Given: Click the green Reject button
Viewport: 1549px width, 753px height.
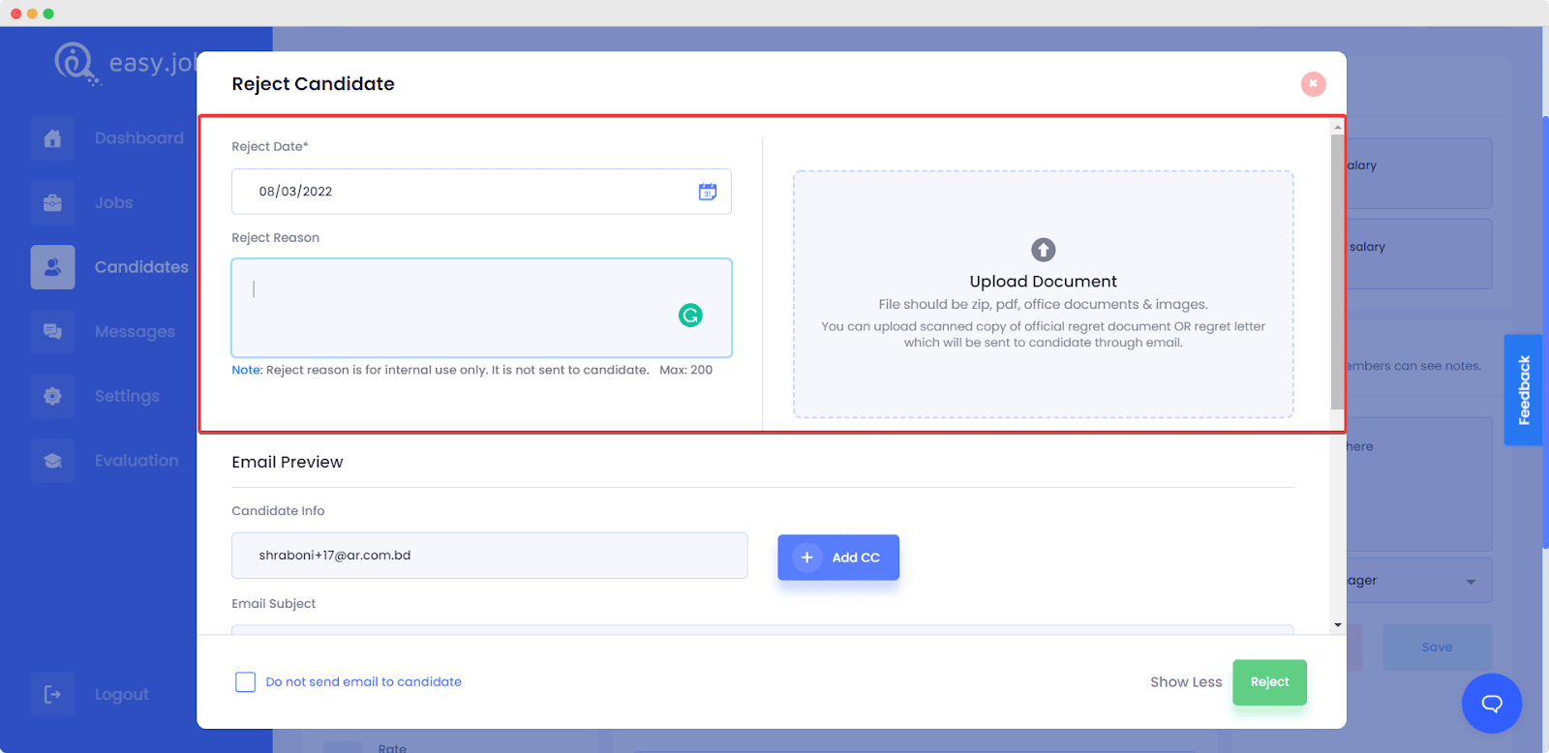Looking at the screenshot, I should [1269, 682].
